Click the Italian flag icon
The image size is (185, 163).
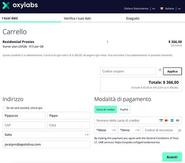coord(162,8)
